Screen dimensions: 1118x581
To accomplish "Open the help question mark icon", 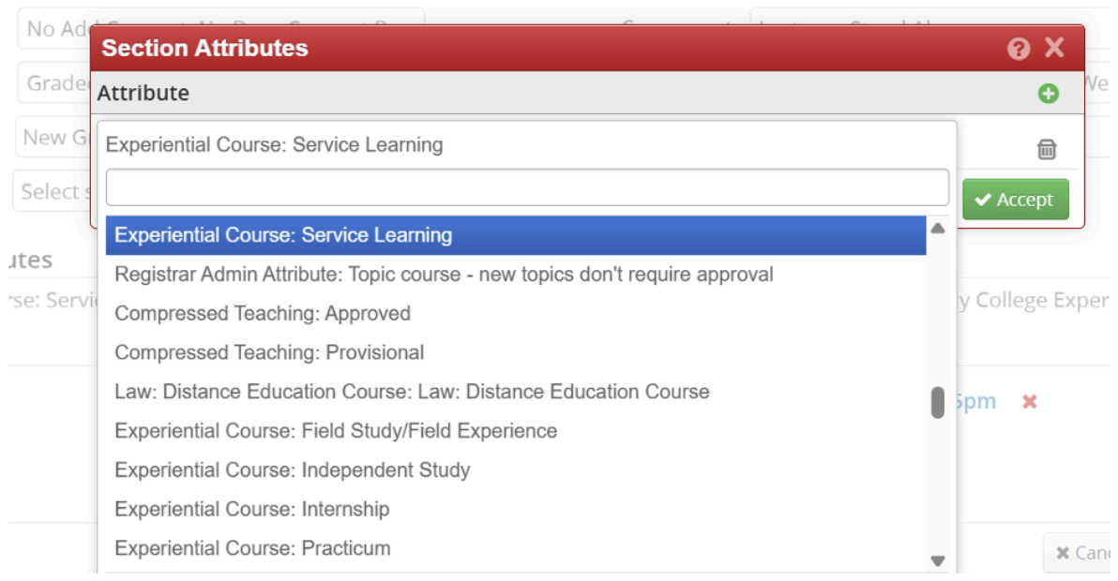I will [x=1019, y=49].
